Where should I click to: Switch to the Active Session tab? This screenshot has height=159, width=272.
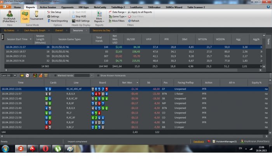pyautogui.click(x=48, y=7)
